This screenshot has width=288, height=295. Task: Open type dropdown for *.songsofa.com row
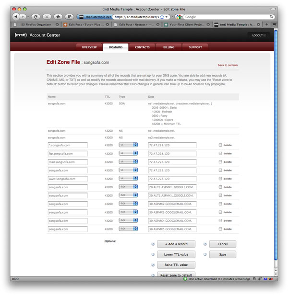[128, 145]
